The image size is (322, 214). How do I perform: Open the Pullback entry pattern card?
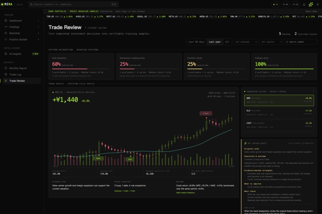(x=284, y=67)
